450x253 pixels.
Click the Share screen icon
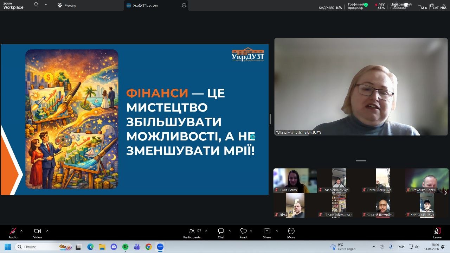(267, 231)
